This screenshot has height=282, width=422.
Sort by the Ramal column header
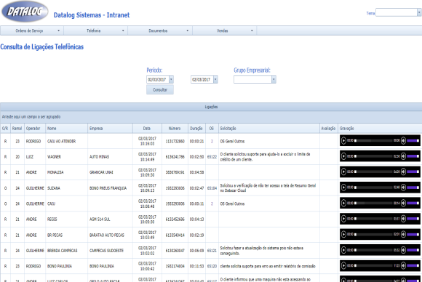[17, 128]
